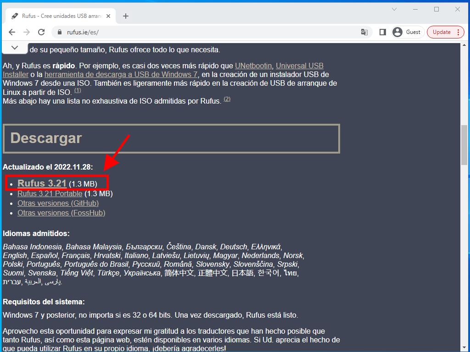This screenshot has width=470, height=352.
Task: View site information lock icon
Action: (59, 32)
